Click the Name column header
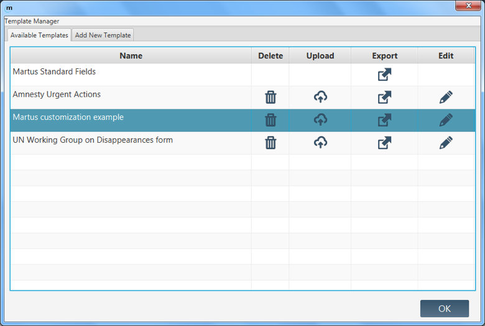Image resolution: width=485 pixels, height=326 pixels. point(131,56)
